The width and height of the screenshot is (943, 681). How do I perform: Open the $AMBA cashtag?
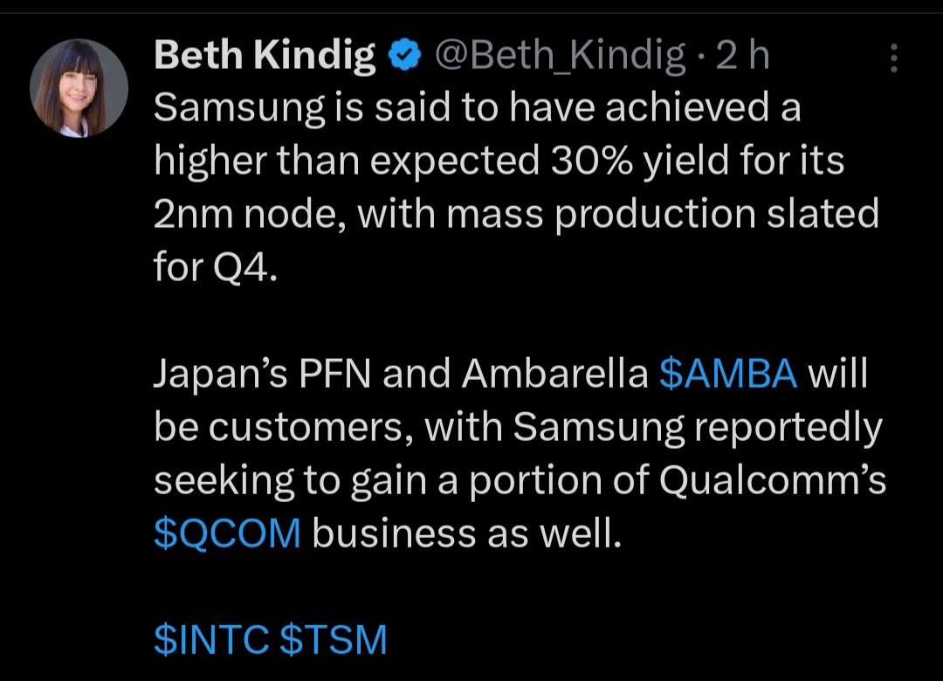point(727,374)
